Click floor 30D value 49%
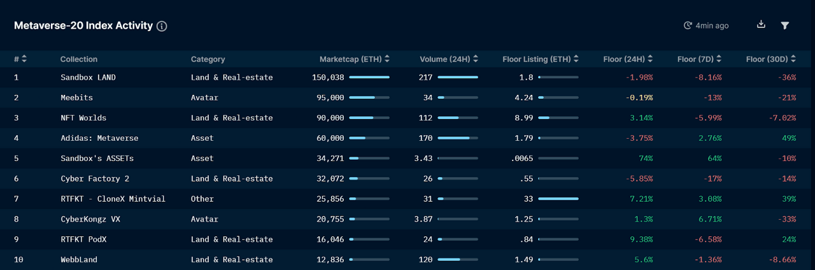The height and width of the screenshot is (270, 815). 789,138
